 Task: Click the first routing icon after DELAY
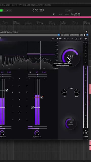72,14
